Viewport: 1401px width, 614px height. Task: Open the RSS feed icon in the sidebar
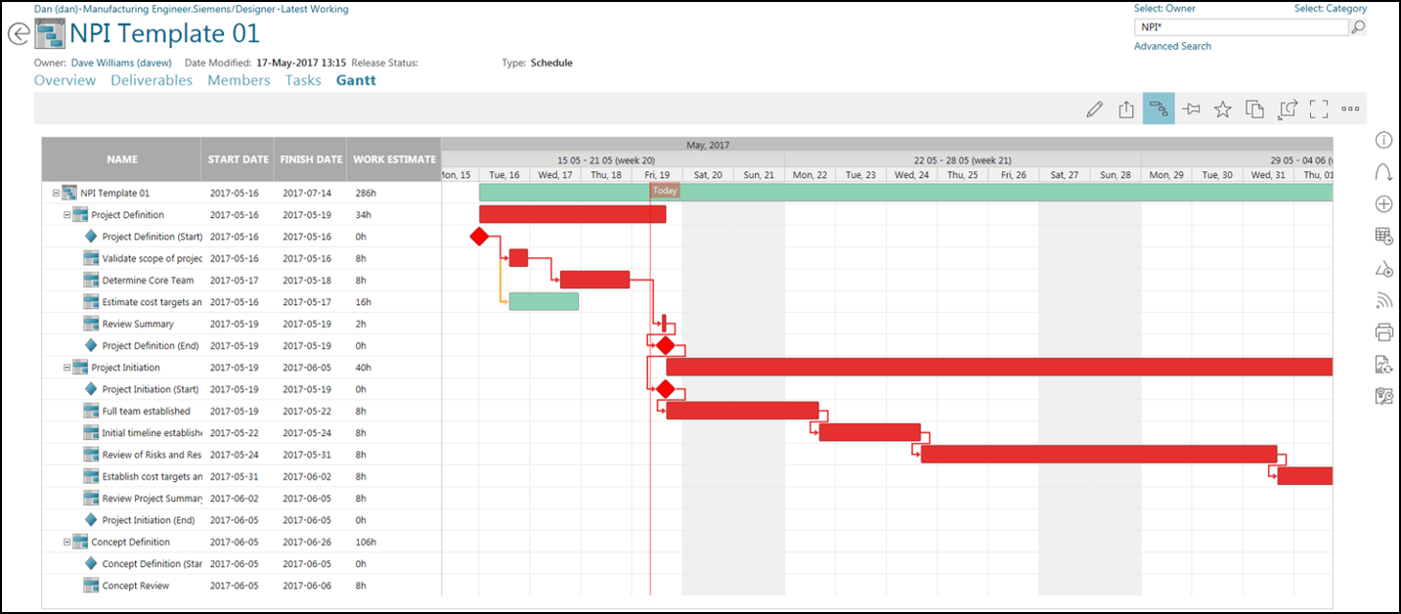pos(1383,300)
